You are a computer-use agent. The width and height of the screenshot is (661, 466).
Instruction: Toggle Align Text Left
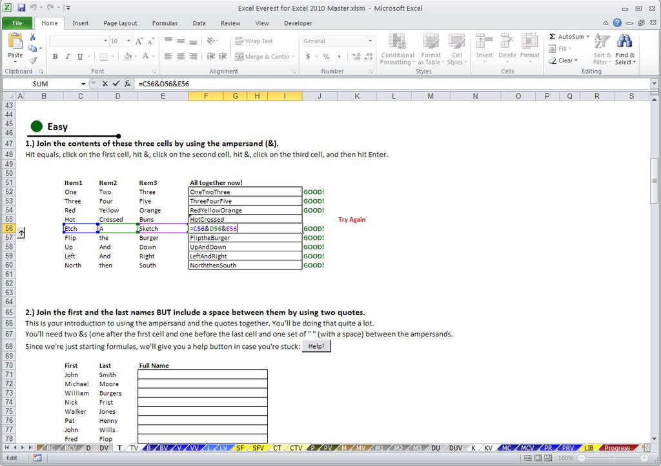coord(168,57)
